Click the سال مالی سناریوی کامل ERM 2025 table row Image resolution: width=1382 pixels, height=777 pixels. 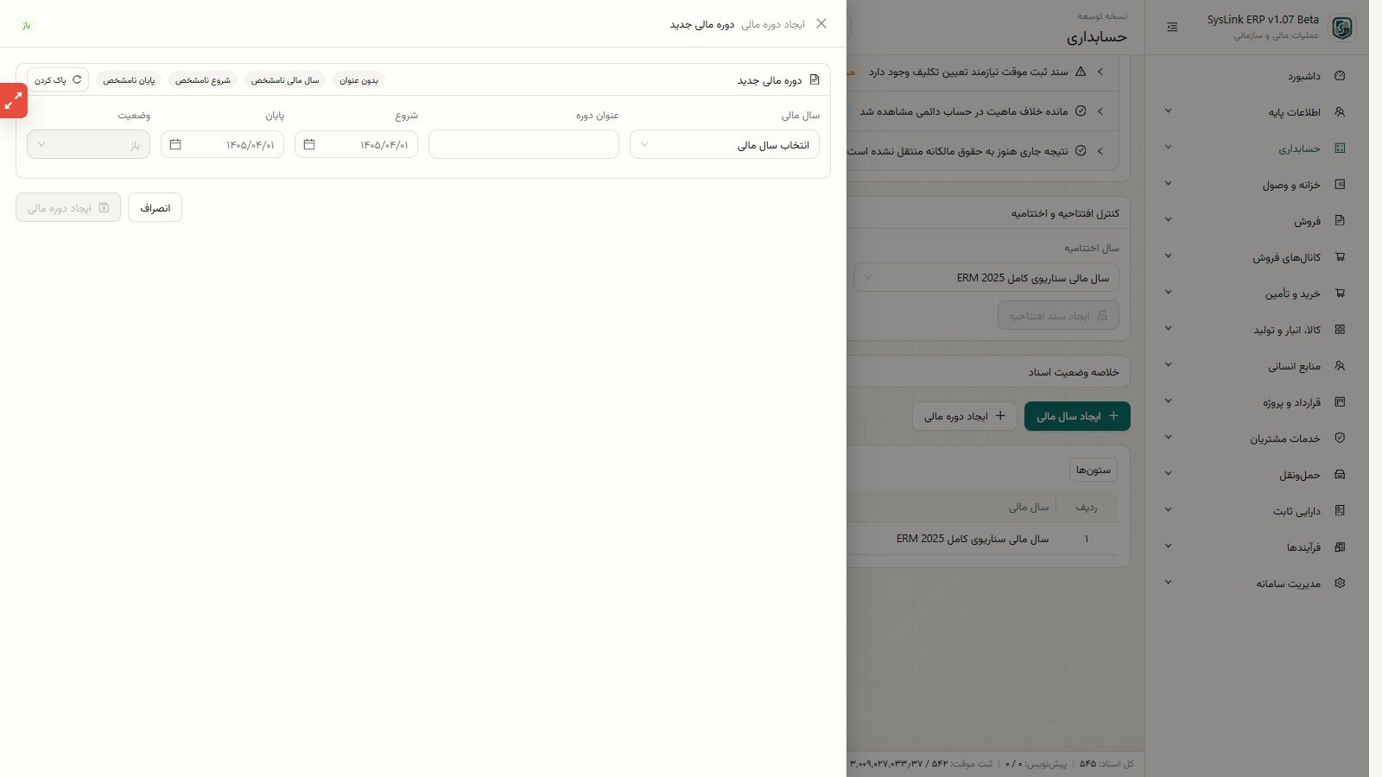coord(982,539)
